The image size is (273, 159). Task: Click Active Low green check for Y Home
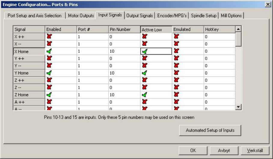coord(145,73)
